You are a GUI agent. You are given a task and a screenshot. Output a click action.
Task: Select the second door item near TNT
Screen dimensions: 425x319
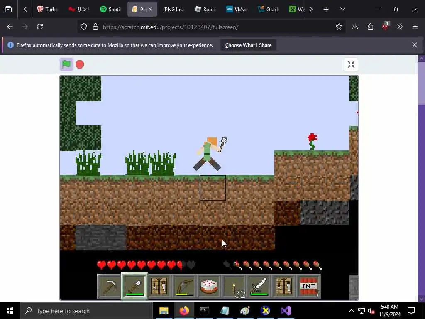[284, 286]
